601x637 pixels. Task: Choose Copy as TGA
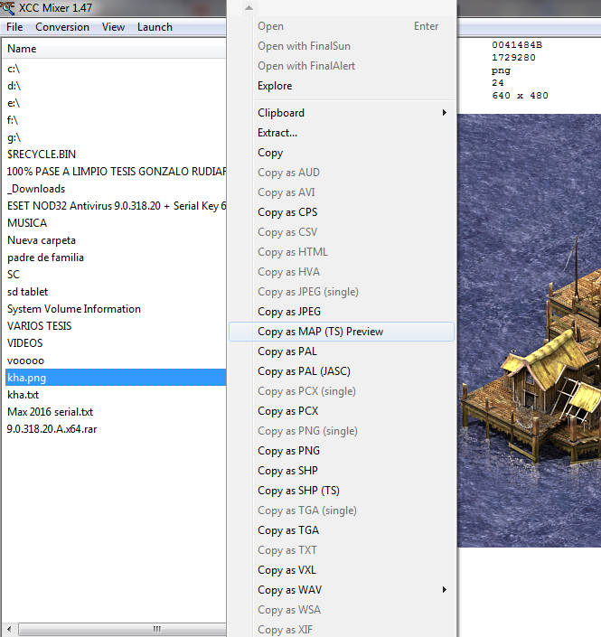342,530
